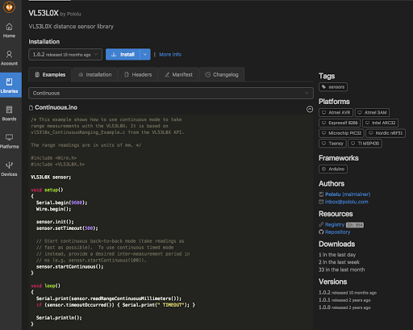The width and height of the screenshot is (413, 330).
Task: Select version 1.0.2 in Versions list
Action: coord(348,293)
